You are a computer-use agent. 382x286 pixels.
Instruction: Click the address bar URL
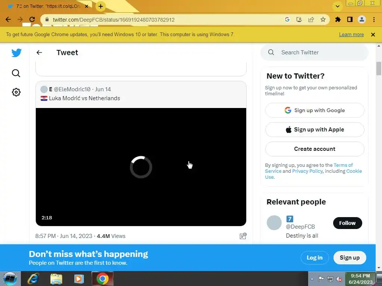tap(113, 20)
